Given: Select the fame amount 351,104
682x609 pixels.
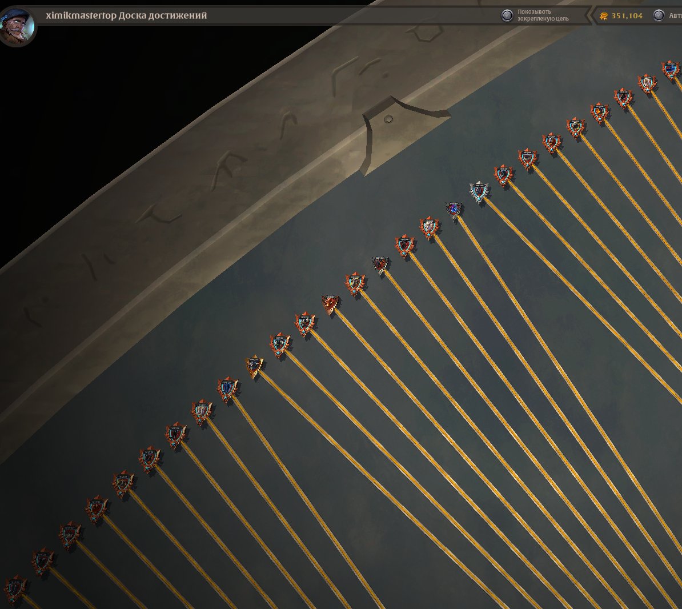Looking at the screenshot, I should click(627, 15).
